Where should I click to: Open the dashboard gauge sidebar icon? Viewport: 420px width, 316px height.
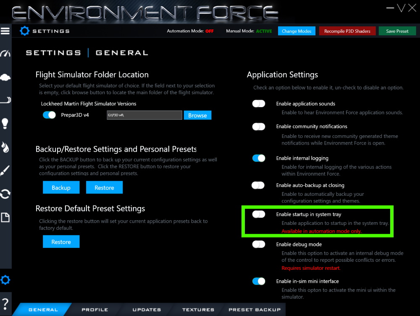[5, 53]
